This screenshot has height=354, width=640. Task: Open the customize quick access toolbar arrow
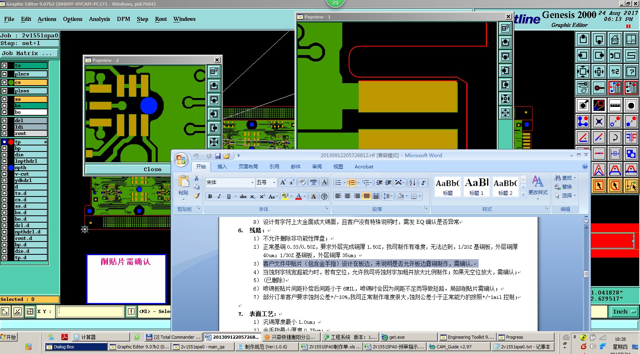tap(238, 156)
